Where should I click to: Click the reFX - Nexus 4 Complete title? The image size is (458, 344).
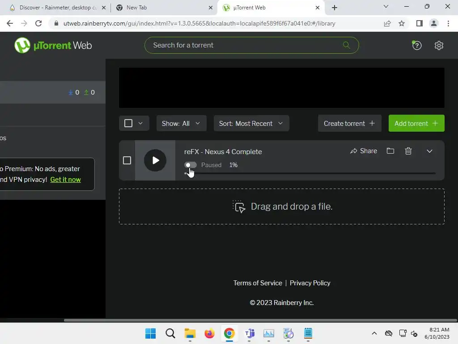coord(223,152)
